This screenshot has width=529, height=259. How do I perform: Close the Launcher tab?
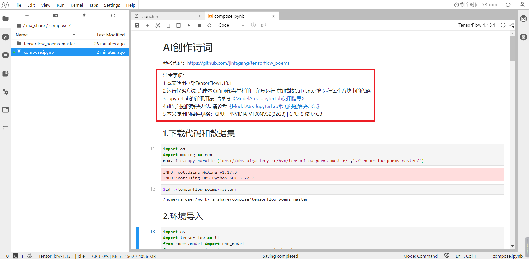click(199, 16)
